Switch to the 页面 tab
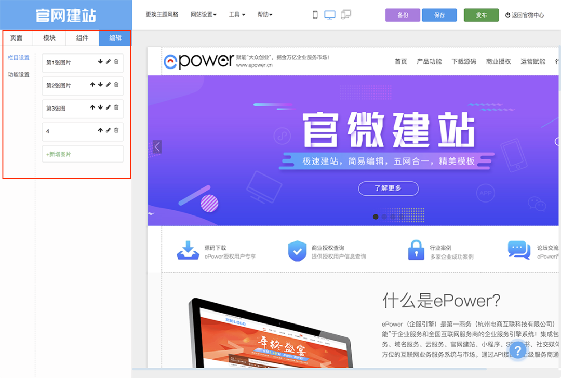Image resolution: width=561 pixels, height=378 pixels. (x=17, y=38)
